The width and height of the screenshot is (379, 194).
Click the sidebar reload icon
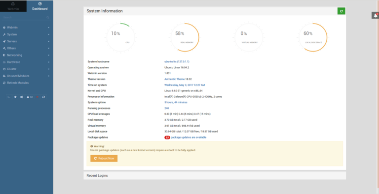(44, 97)
